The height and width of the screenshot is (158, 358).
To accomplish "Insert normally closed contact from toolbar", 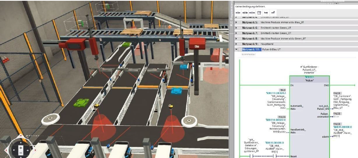I will pyautogui.click(x=245, y=12).
